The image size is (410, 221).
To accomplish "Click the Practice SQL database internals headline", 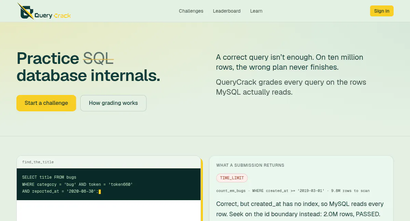I will coord(88,67).
